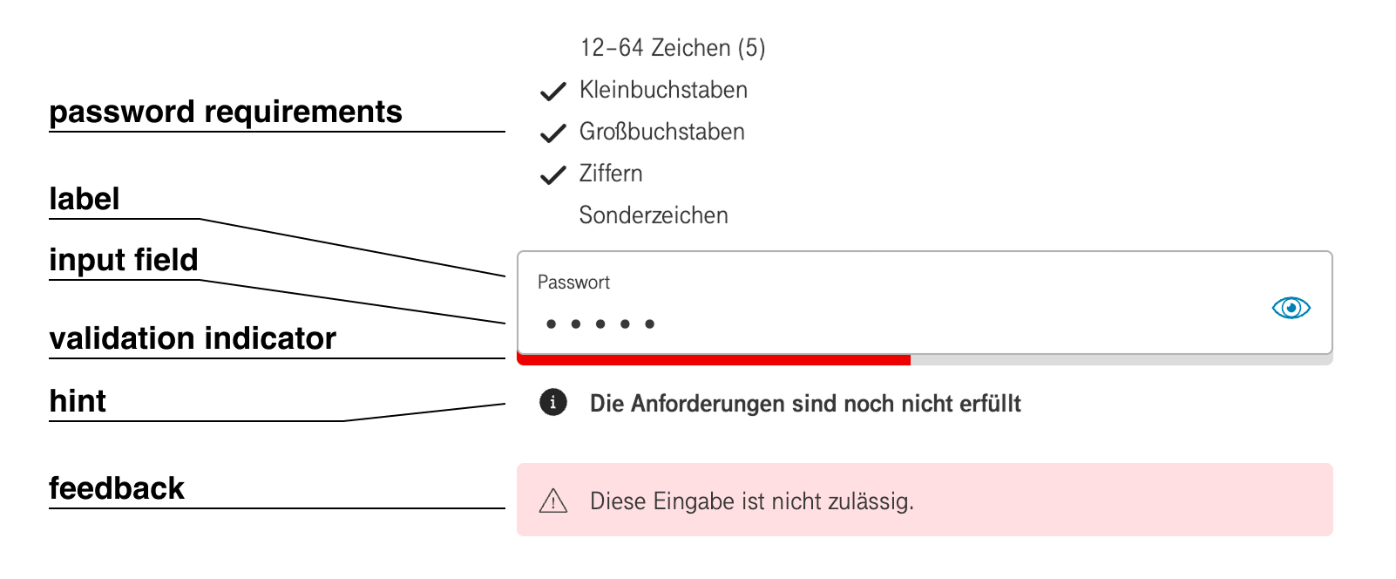Click the Großbuchstaben requirement text
The image size is (1396, 579).
(662, 132)
